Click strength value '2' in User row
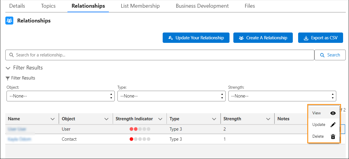349x159 pixels. click(225, 129)
